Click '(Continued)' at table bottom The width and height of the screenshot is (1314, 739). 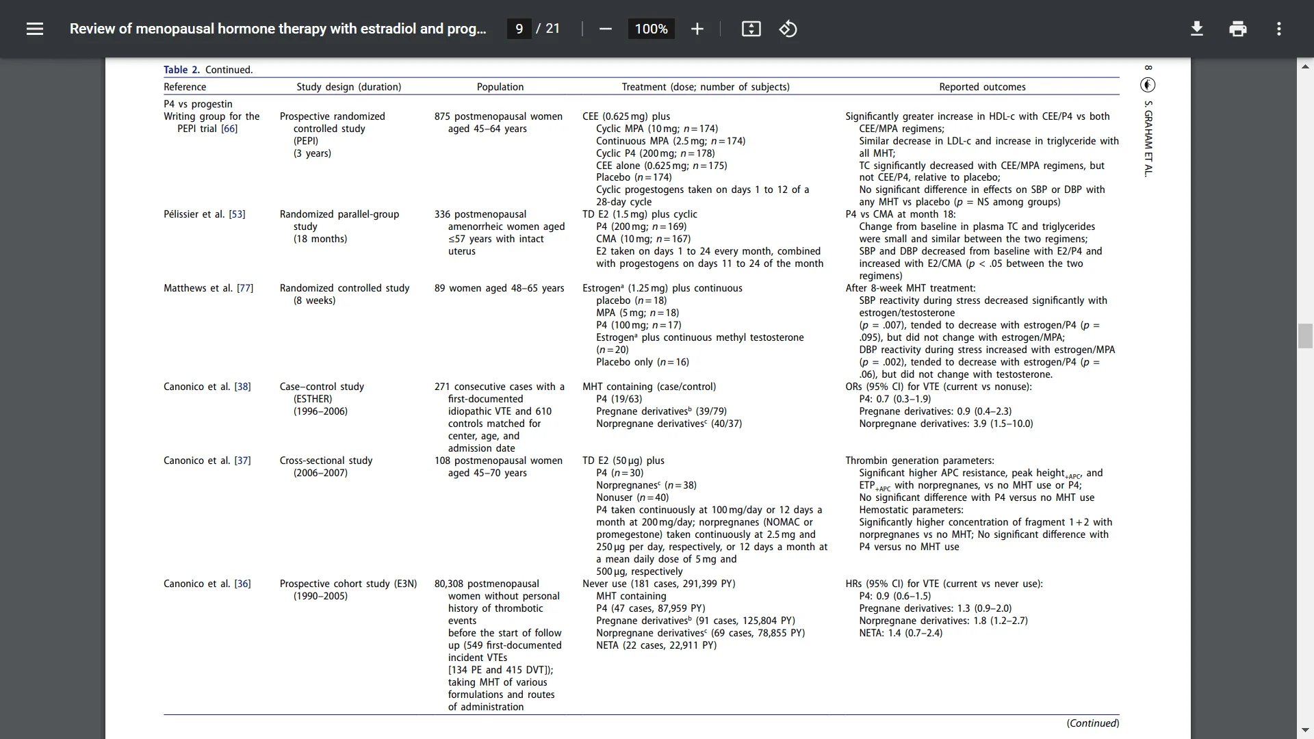pos(1093,723)
